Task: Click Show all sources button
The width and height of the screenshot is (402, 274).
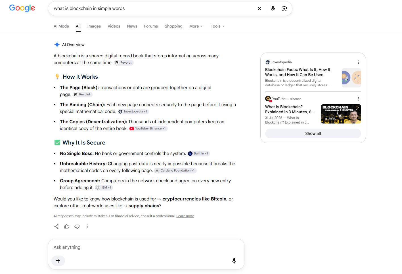Action: pyautogui.click(x=313, y=133)
